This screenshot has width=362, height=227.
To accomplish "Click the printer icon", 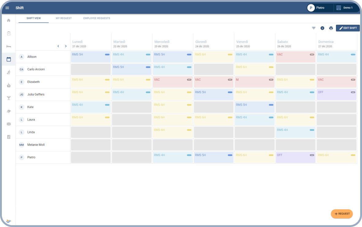I will (x=331, y=28).
